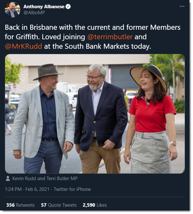View the 356 Retweets list
This screenshot has width=193, height=214.
click(x=20, y=205)
